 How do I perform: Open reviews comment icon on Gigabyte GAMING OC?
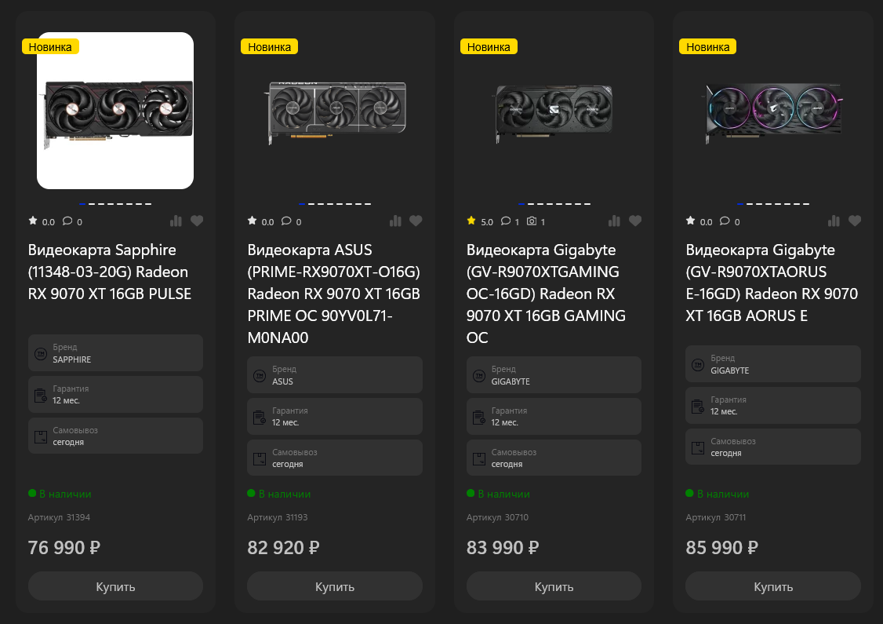(506, 221)
